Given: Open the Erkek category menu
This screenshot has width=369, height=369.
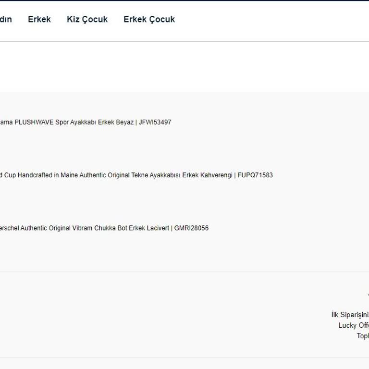Looking at the screenshot, I should [39, 20].
